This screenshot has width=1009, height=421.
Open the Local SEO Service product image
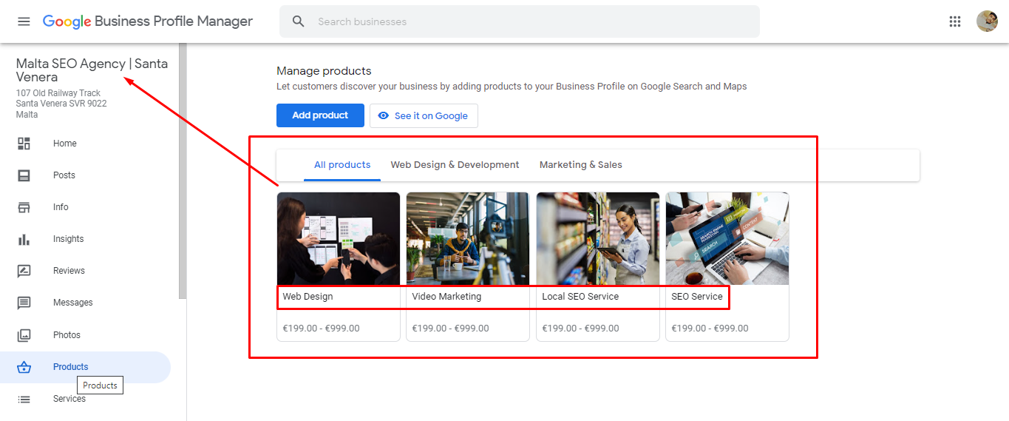[x=598, y=239]
